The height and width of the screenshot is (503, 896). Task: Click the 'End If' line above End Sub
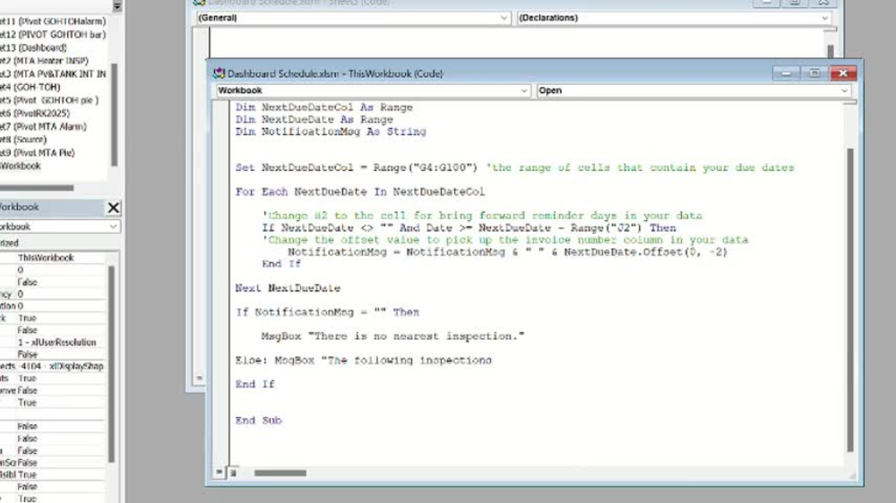[254, 384]
